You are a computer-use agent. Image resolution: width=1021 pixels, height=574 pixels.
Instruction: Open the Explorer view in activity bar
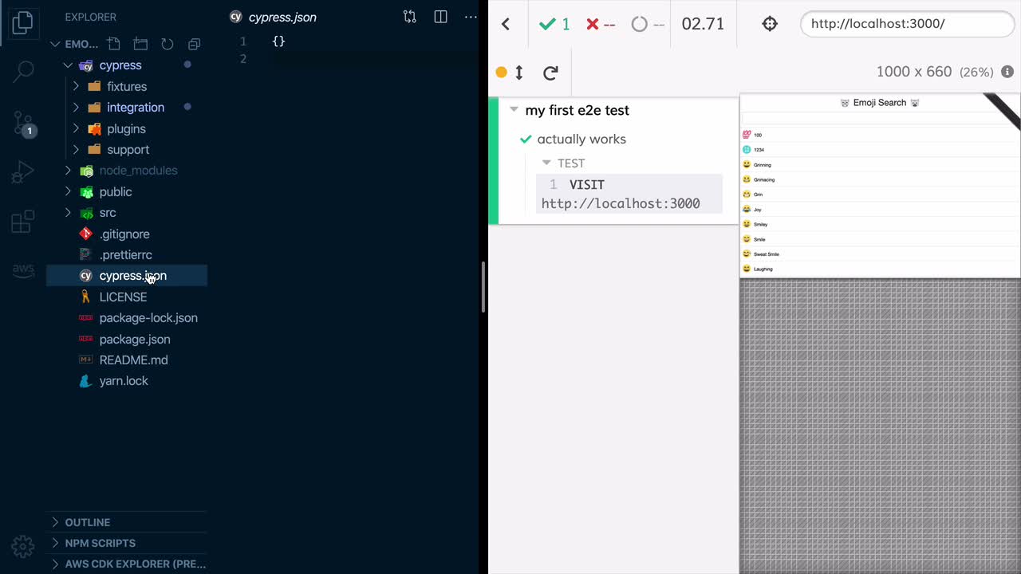click(x=23, y=22)
